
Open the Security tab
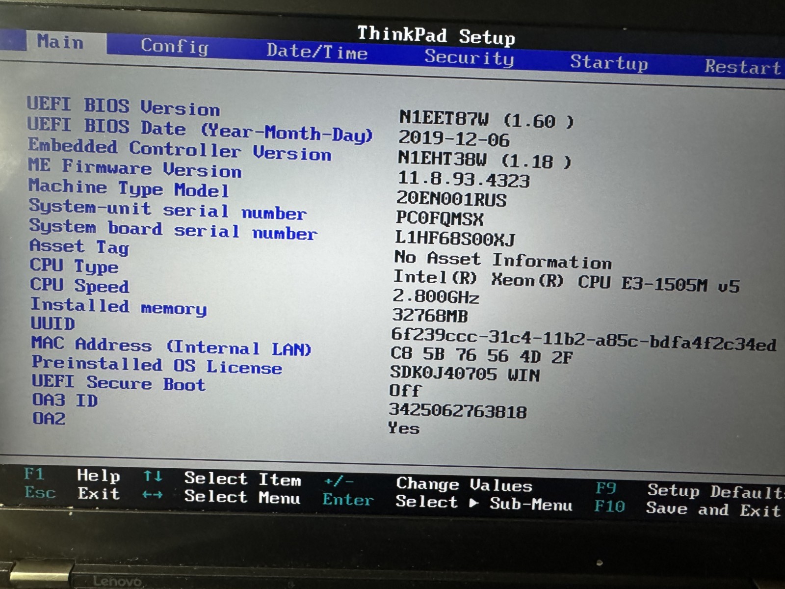[469, 58]
